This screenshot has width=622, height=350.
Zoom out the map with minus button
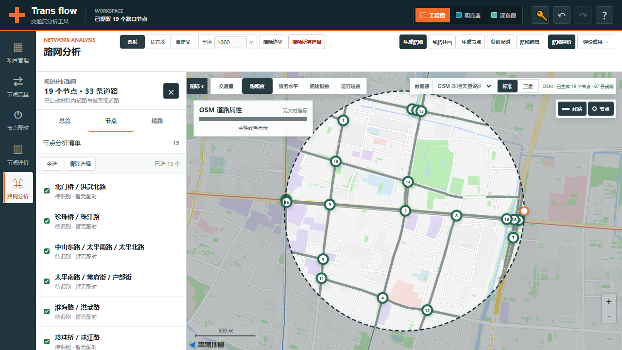(x=608, y=315)
